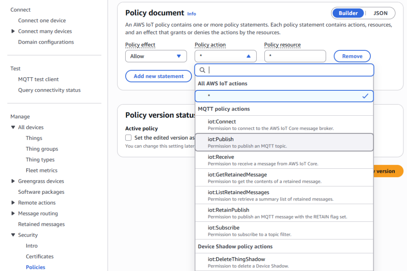The height and width of the screenshot is (271, 407).
Task: Click the Remove statement button
Action: [x=352, y=56]
